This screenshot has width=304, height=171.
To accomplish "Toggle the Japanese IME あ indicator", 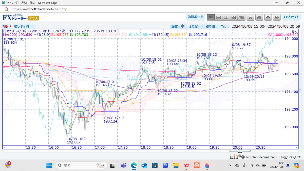I will coord(245,165).
